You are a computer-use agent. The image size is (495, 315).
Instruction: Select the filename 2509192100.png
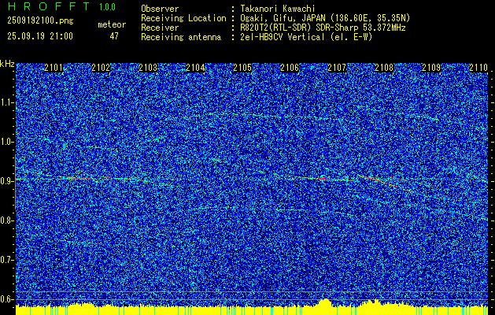pos(40,21)
